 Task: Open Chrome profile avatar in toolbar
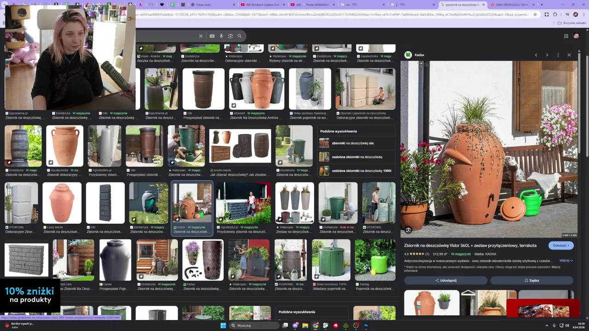click(x=575, y=14)
